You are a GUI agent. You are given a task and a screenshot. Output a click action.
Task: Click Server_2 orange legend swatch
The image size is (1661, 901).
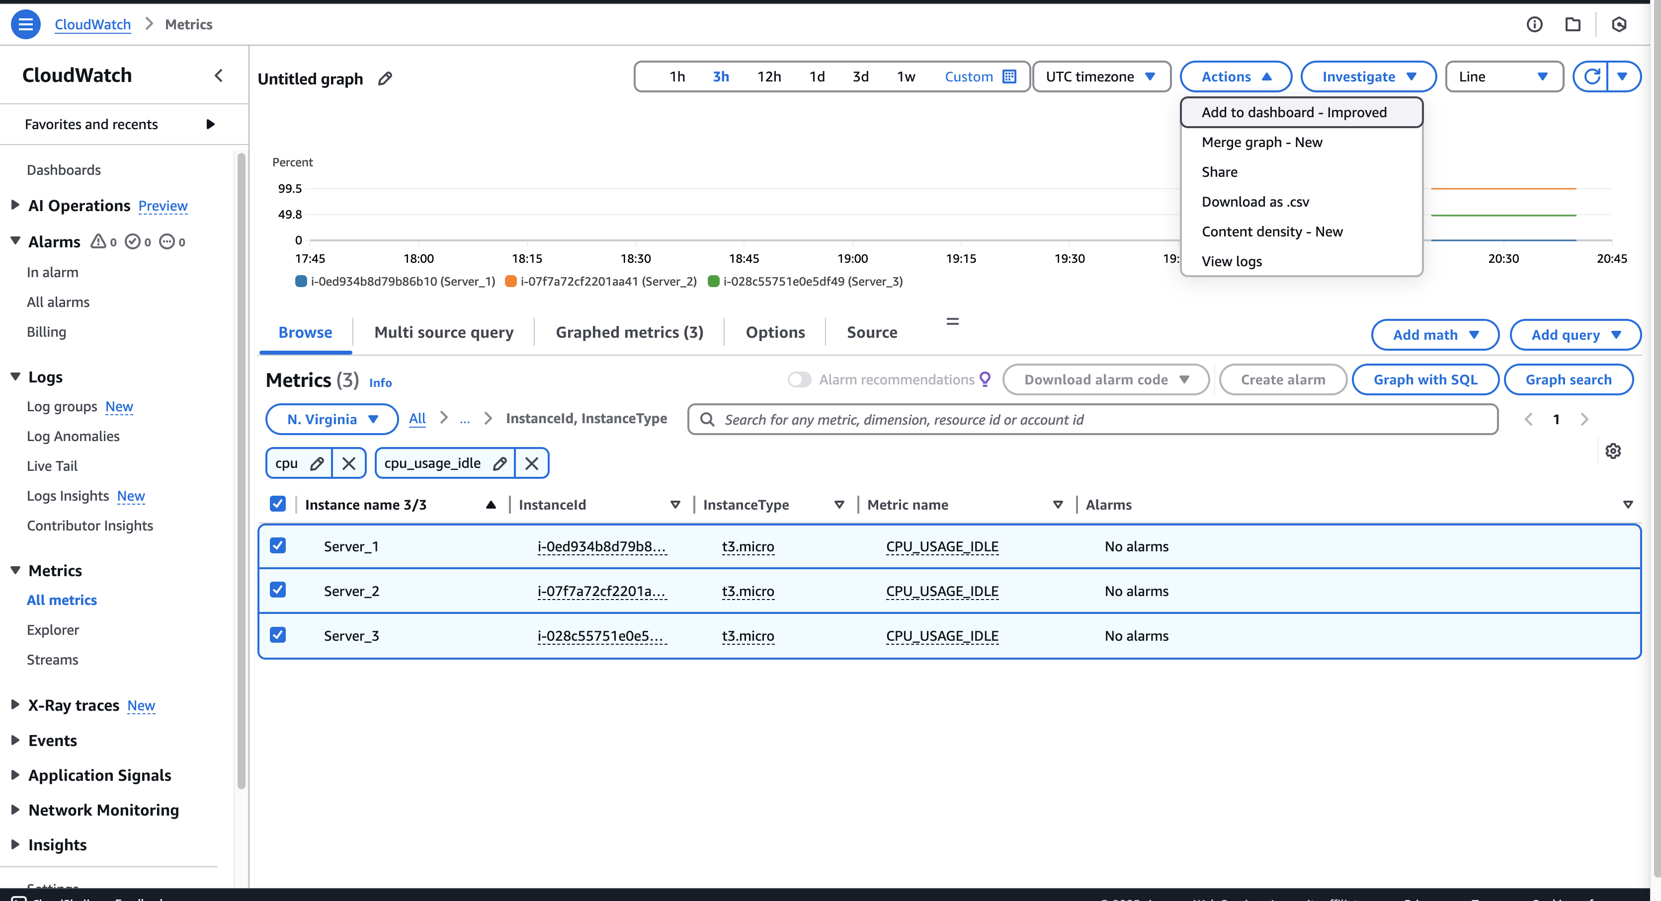pyautogui.click(x=511, y=282)
